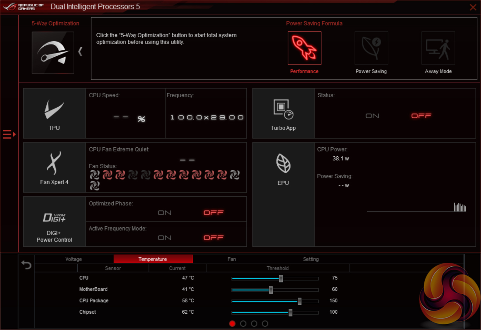Open DIGI+ Power Control module

pos(54,222)
